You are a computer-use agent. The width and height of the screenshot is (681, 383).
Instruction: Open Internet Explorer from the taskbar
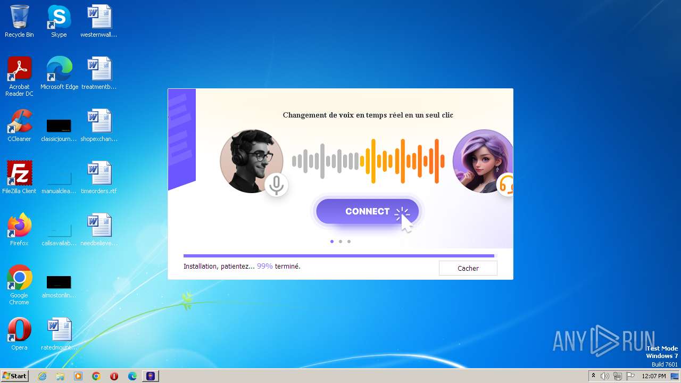click(x=42, y=376)
